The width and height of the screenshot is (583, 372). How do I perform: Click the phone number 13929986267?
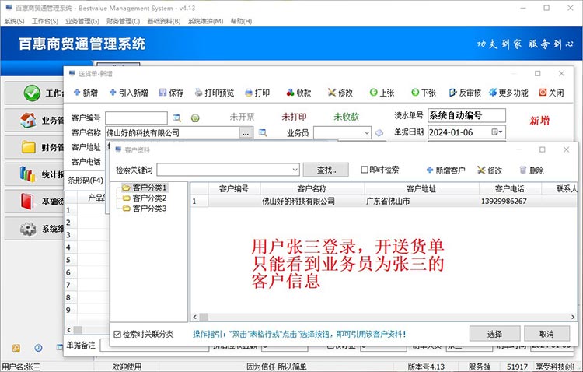coord(504,201)
